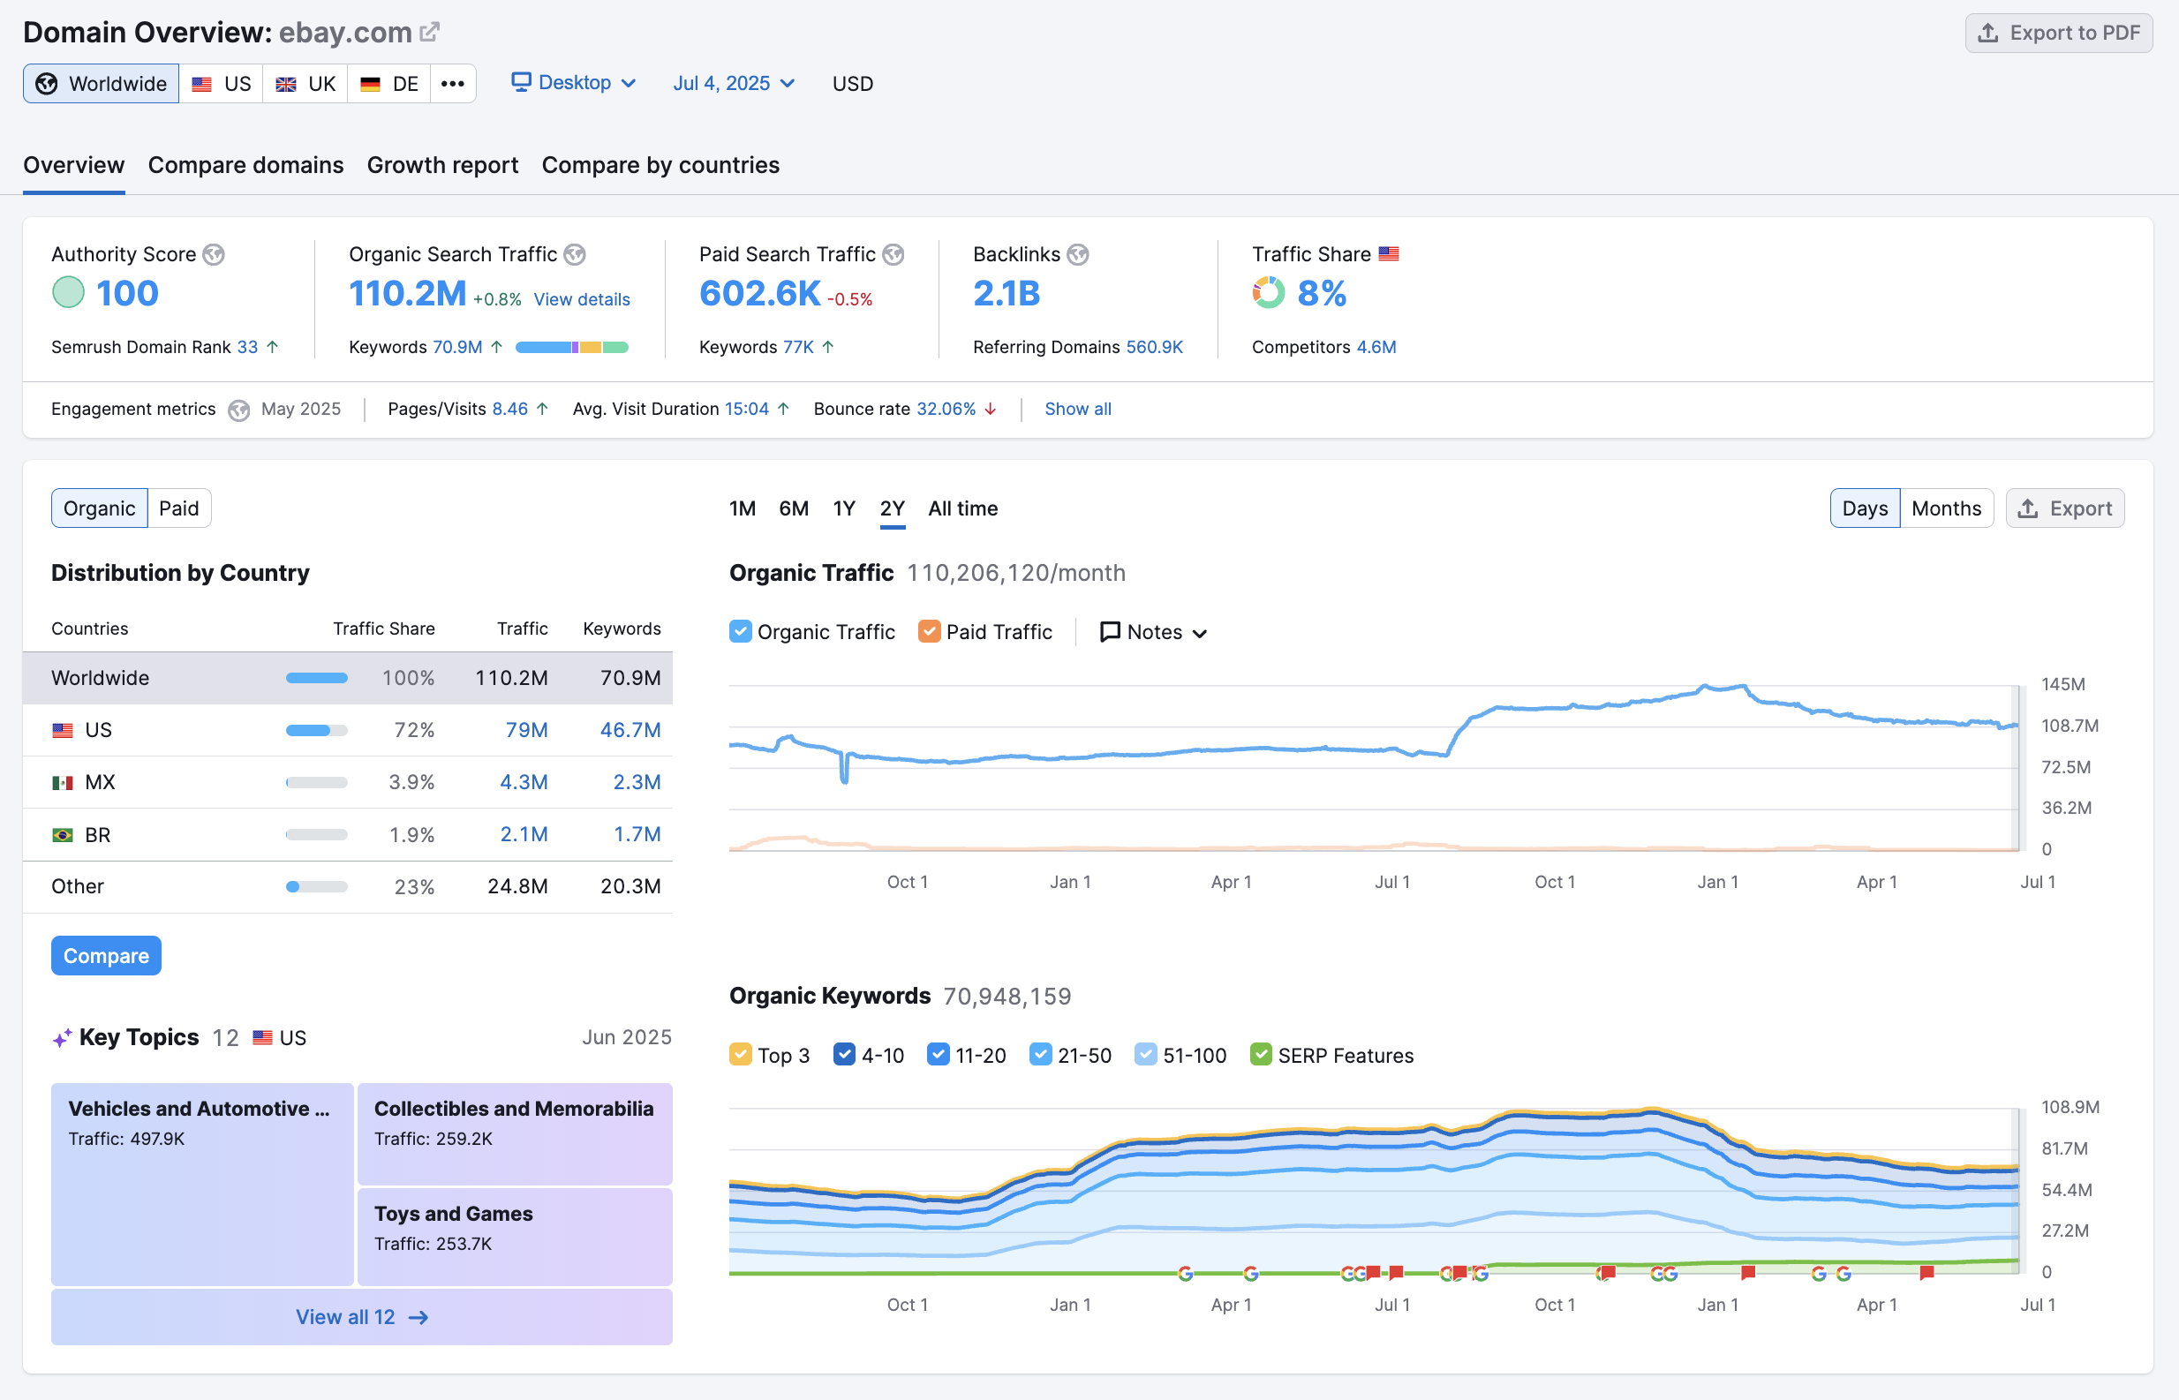Switch to the Growth report tab
Screen dimensions: 2179x1400
(442, 164)
